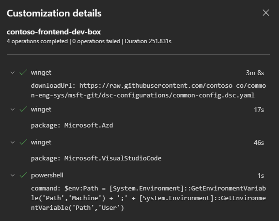Click the package: Microsoft.VisualStudioCode text
Viewport: 279px width, 221px height.
coord(96,158)
